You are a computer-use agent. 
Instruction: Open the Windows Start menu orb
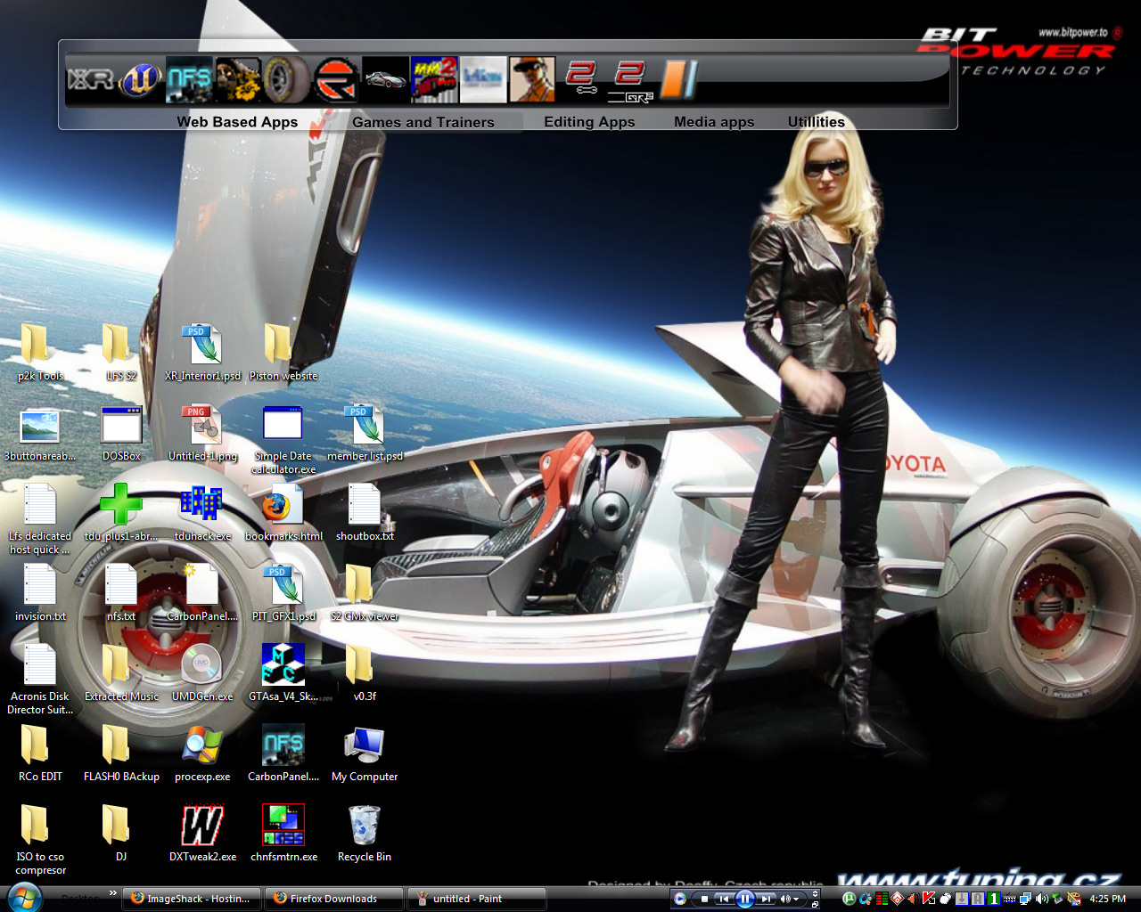coord(24,897)
